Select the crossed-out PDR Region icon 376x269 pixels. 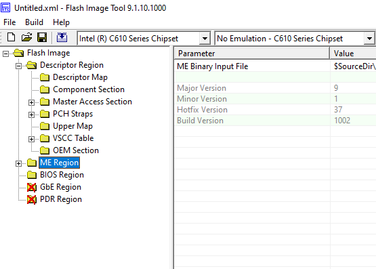(32, 199)
